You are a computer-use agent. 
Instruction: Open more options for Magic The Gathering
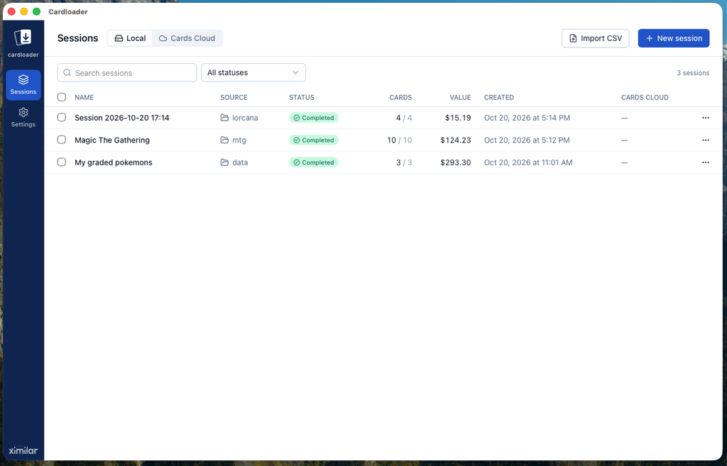click(x=705, y=140)
